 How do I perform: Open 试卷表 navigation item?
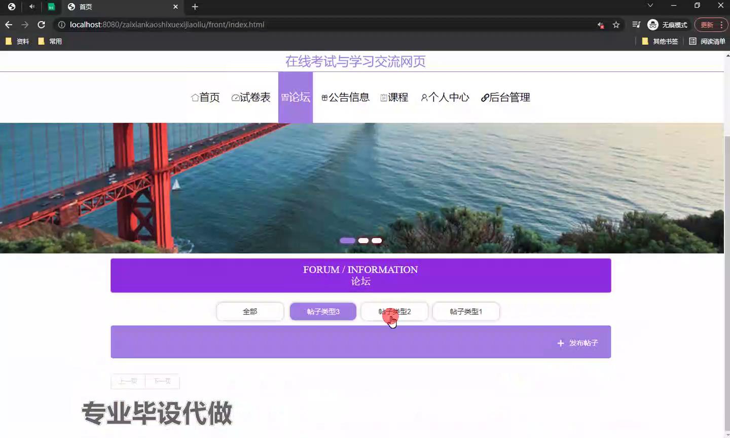click(x=251, y=97)
